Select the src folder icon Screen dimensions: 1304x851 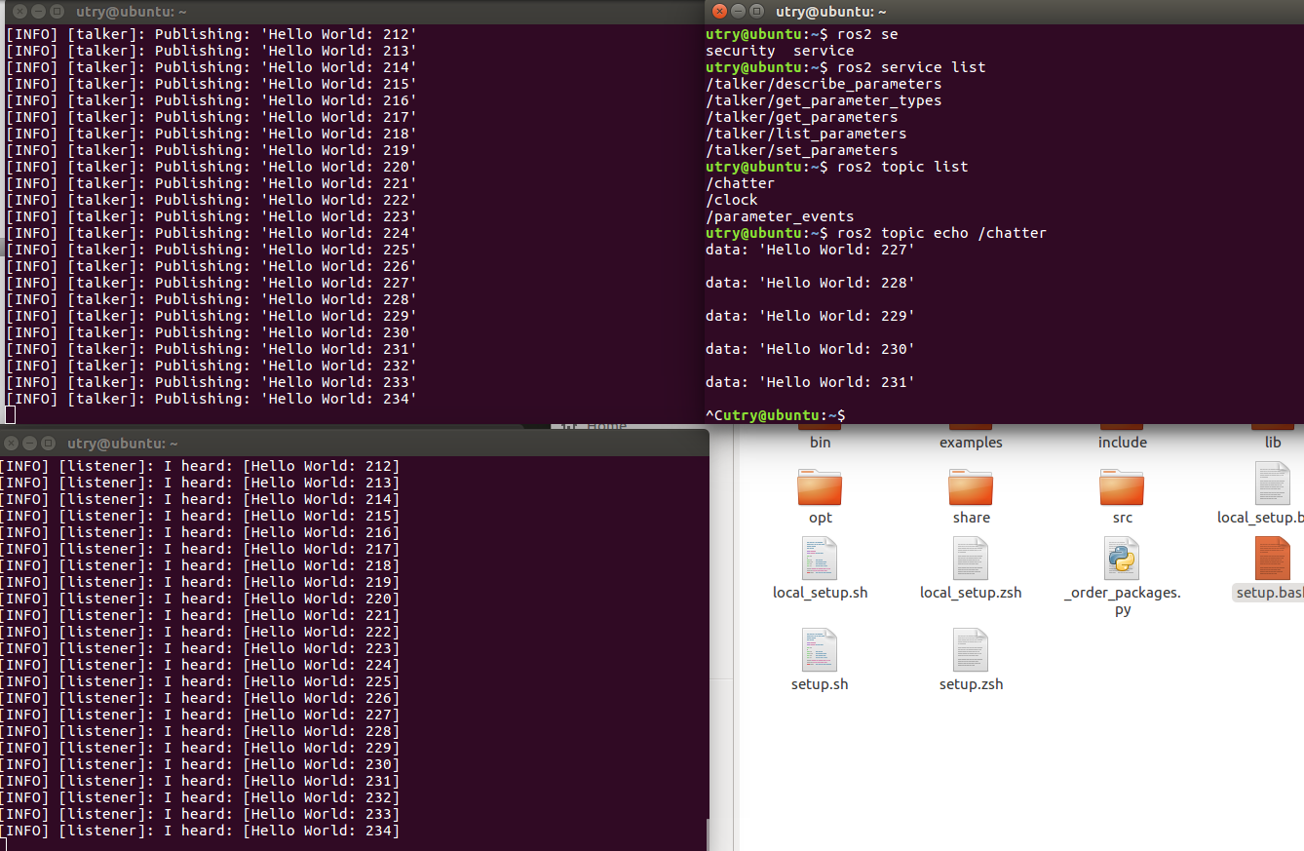(1122, 486)
